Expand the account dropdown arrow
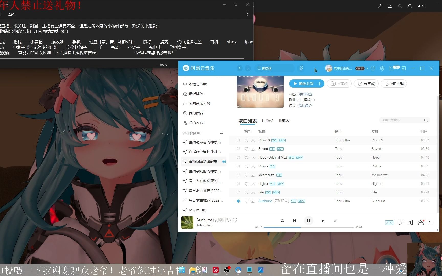 click(x=367, y=68)
